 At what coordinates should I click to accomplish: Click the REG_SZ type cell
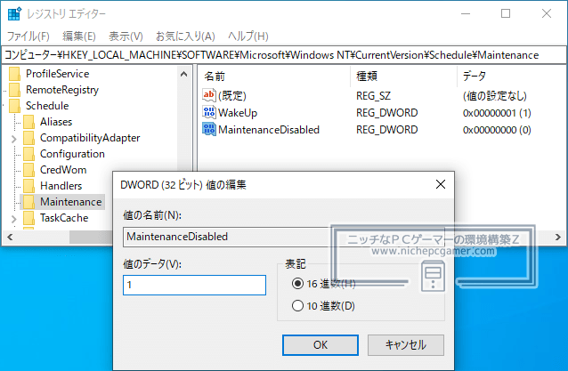[374, 95]
